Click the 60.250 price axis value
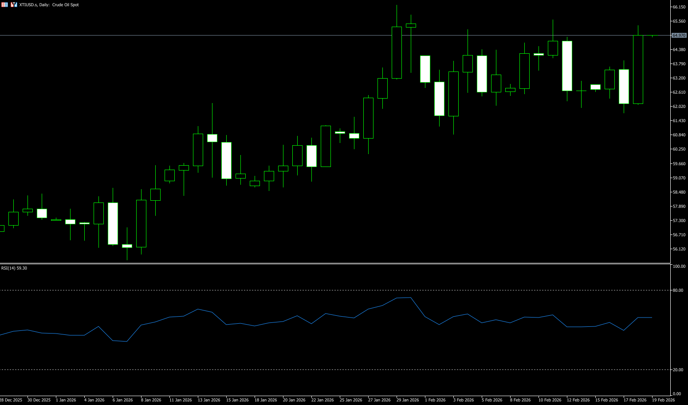The height and width of the screenshot is (405, 688). click(x=679, y=149)
